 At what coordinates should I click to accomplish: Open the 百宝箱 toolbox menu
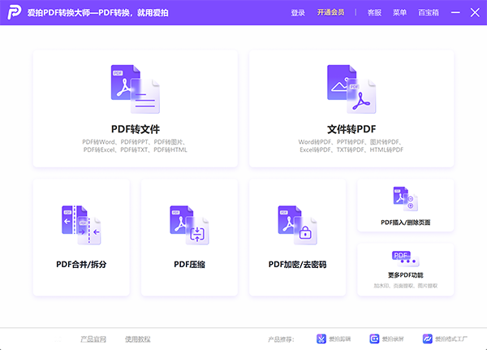click(x=429, y=12)
